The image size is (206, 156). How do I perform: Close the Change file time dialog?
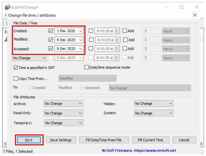tap(195, 15)
